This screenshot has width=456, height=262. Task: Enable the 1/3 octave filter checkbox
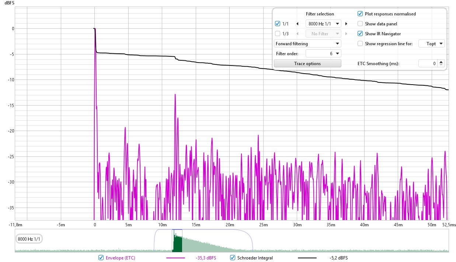pos(278,34)
